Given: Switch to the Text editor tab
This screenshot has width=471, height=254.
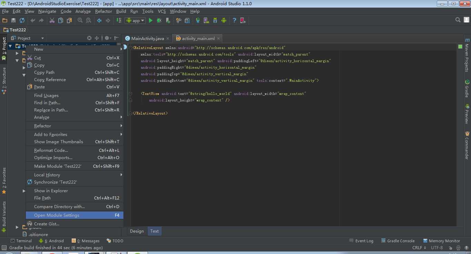Looking at the screenshot, I should point(154,231).
